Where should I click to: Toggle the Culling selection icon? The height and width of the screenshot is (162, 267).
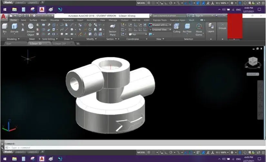[x=177, y=26]
